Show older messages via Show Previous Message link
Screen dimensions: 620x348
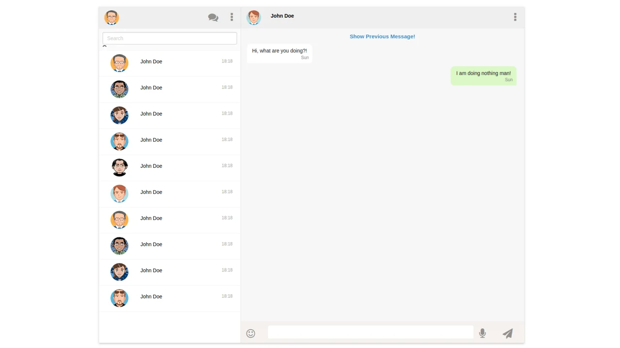point(382,36)
